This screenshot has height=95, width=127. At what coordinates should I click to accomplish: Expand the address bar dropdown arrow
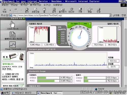point(110,15)
